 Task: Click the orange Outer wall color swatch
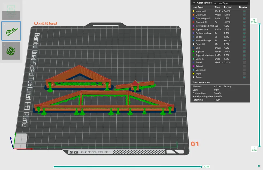[x=194, y=15]
